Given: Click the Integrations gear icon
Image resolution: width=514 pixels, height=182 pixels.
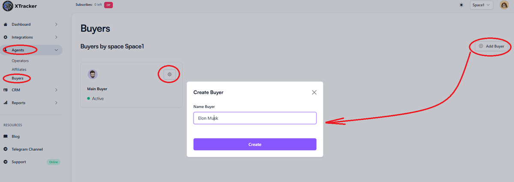Looking at the screenshot, I should pyautogui.click(x=6, y=37).
